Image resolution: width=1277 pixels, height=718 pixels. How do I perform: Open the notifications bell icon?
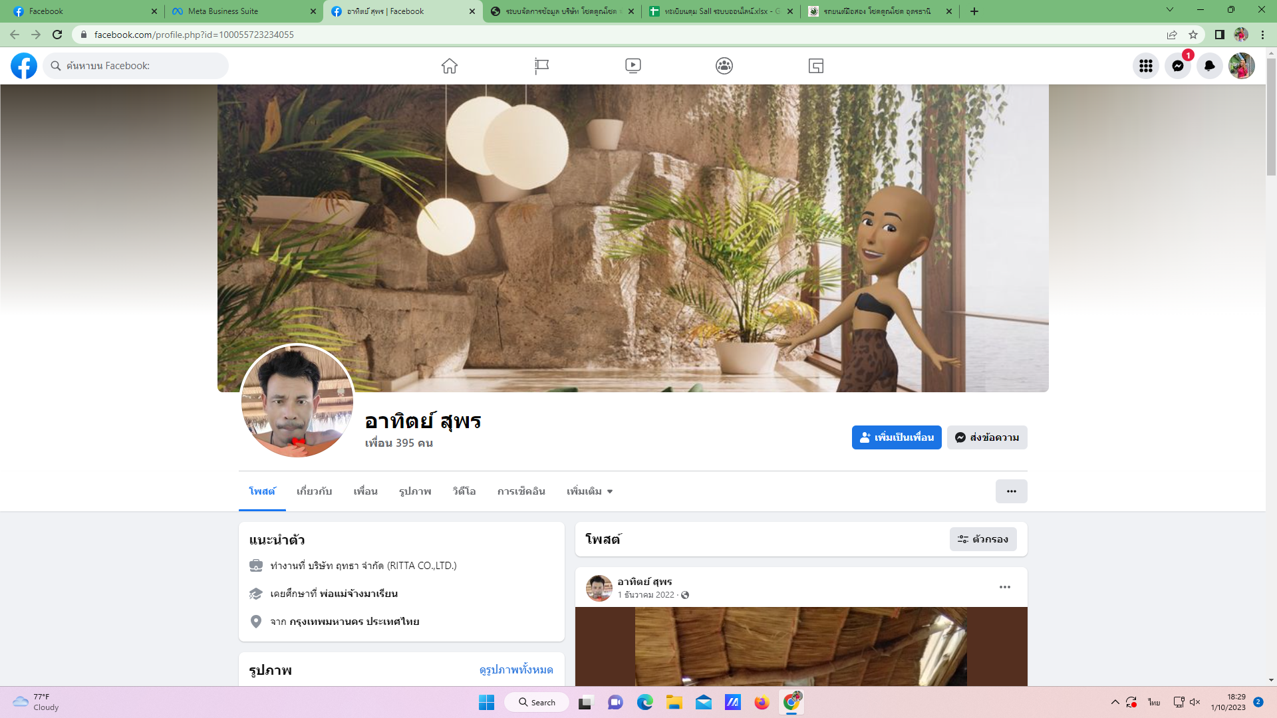coord(1209,66)
